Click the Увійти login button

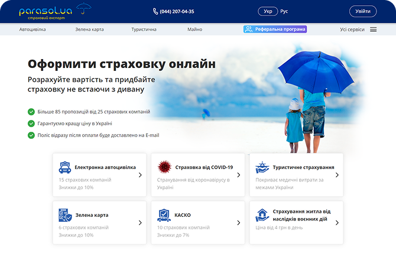363,11
